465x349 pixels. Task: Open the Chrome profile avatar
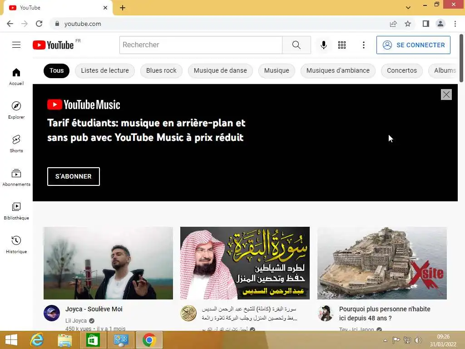coord(440,24)
